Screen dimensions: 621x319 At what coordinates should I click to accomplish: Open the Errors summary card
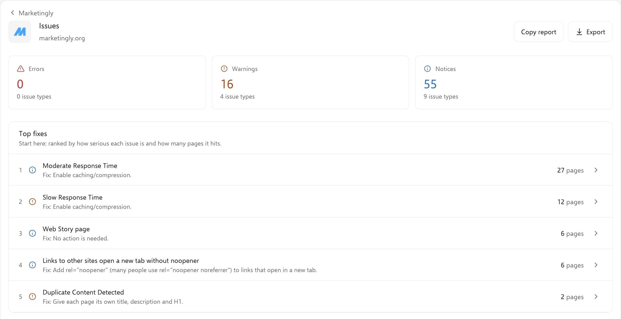[107, 82]
